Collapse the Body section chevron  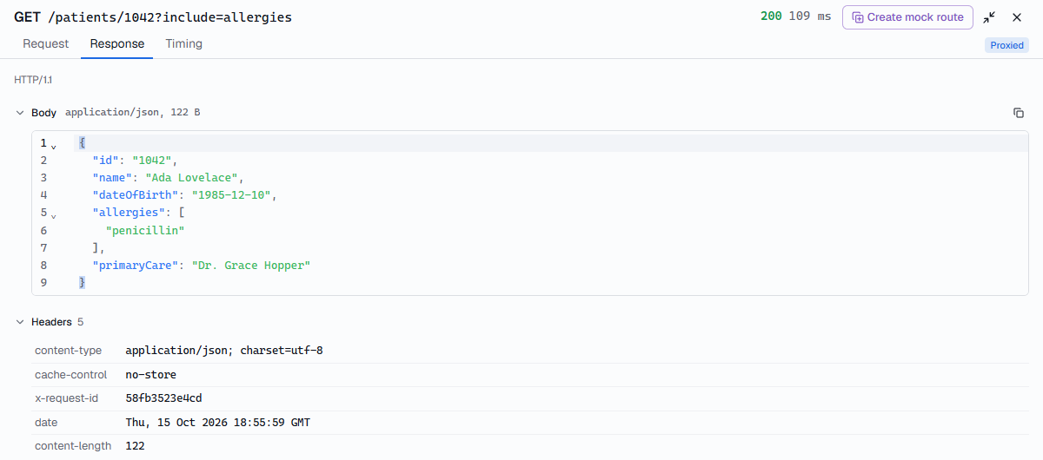20,113
